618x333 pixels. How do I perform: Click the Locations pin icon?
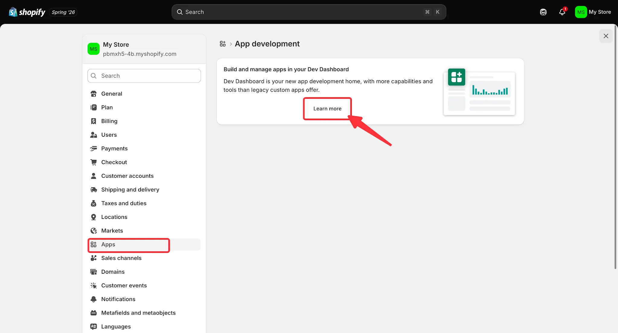[x=94, y=217]
